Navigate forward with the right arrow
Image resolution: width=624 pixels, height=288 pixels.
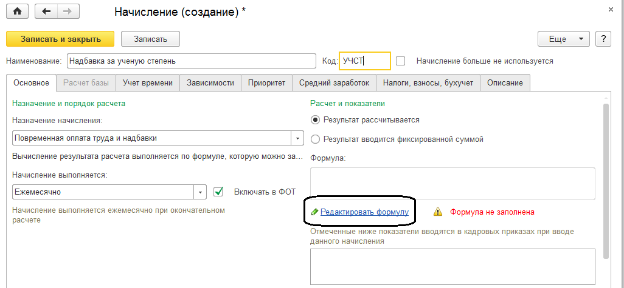[67, 12]
